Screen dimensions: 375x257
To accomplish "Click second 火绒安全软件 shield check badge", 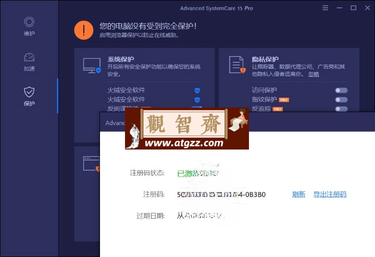I will pos(197,100).
